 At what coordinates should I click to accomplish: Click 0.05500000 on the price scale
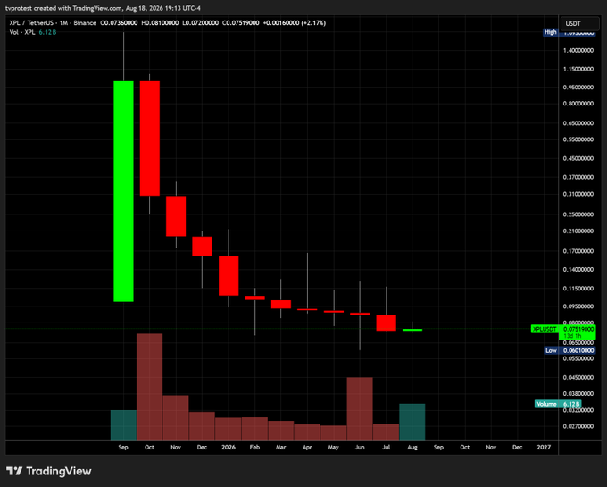(578, 358)
